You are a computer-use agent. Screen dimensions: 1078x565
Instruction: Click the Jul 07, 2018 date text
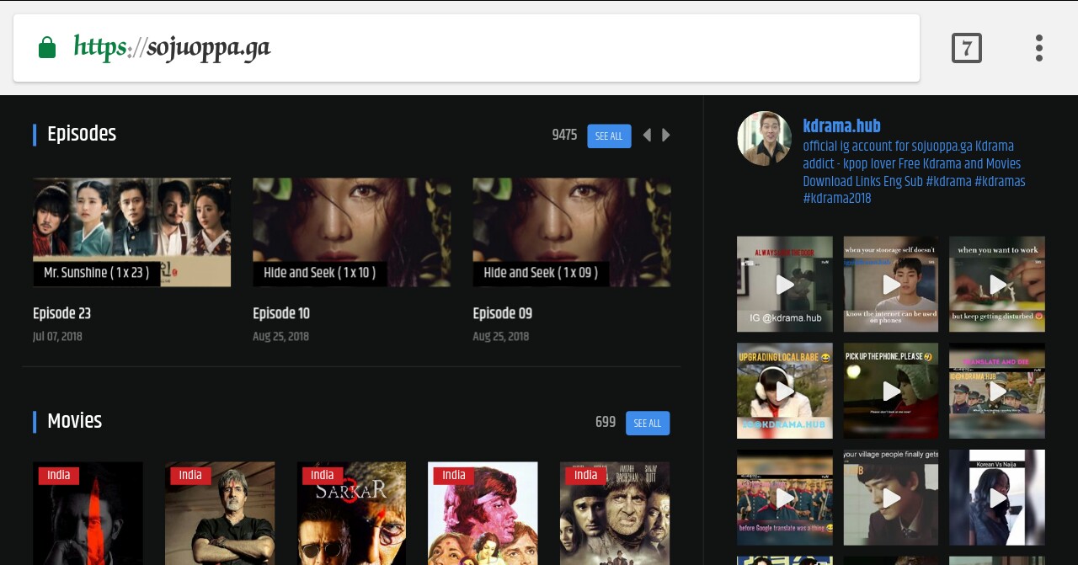[57, 337]
